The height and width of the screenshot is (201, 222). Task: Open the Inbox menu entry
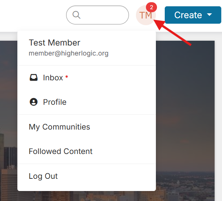(86, 78)
